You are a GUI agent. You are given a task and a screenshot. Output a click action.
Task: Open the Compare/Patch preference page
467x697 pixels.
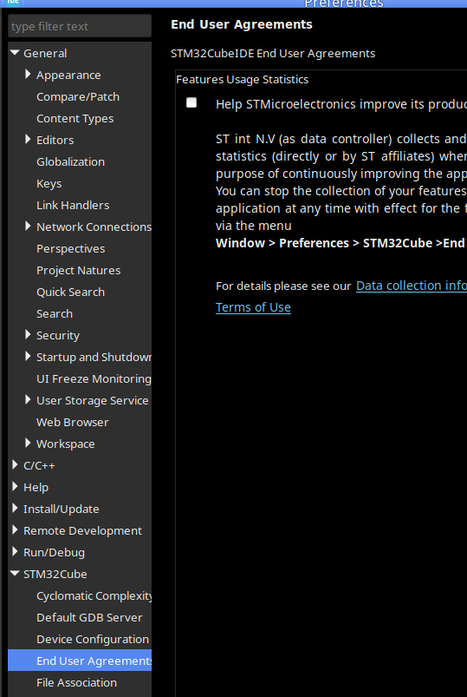pyautogui.click(x=78, y=96)
